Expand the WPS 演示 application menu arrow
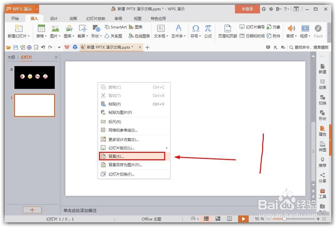The image size is (336, 227). point(37,9)
